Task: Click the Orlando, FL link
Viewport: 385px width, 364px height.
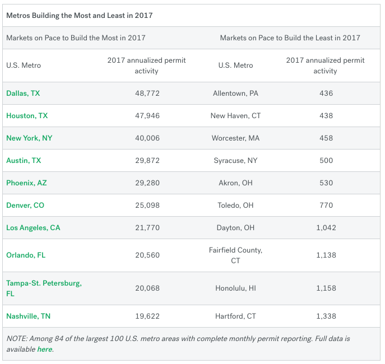Action: pyautogui.click(x=26, y=255)
